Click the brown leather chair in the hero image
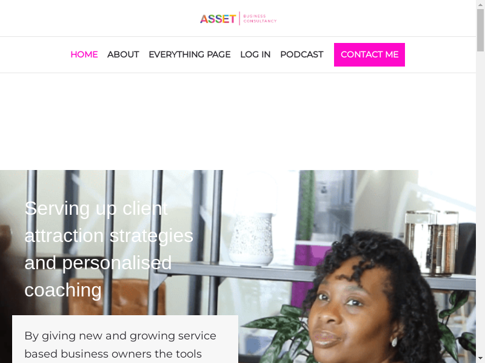This screenshot has height=363, width=485. tap(118, 296)
